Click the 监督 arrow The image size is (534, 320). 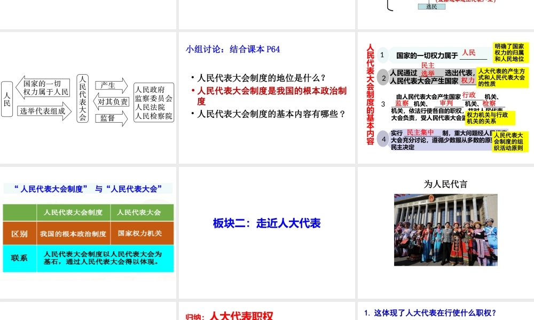[112, 118]
